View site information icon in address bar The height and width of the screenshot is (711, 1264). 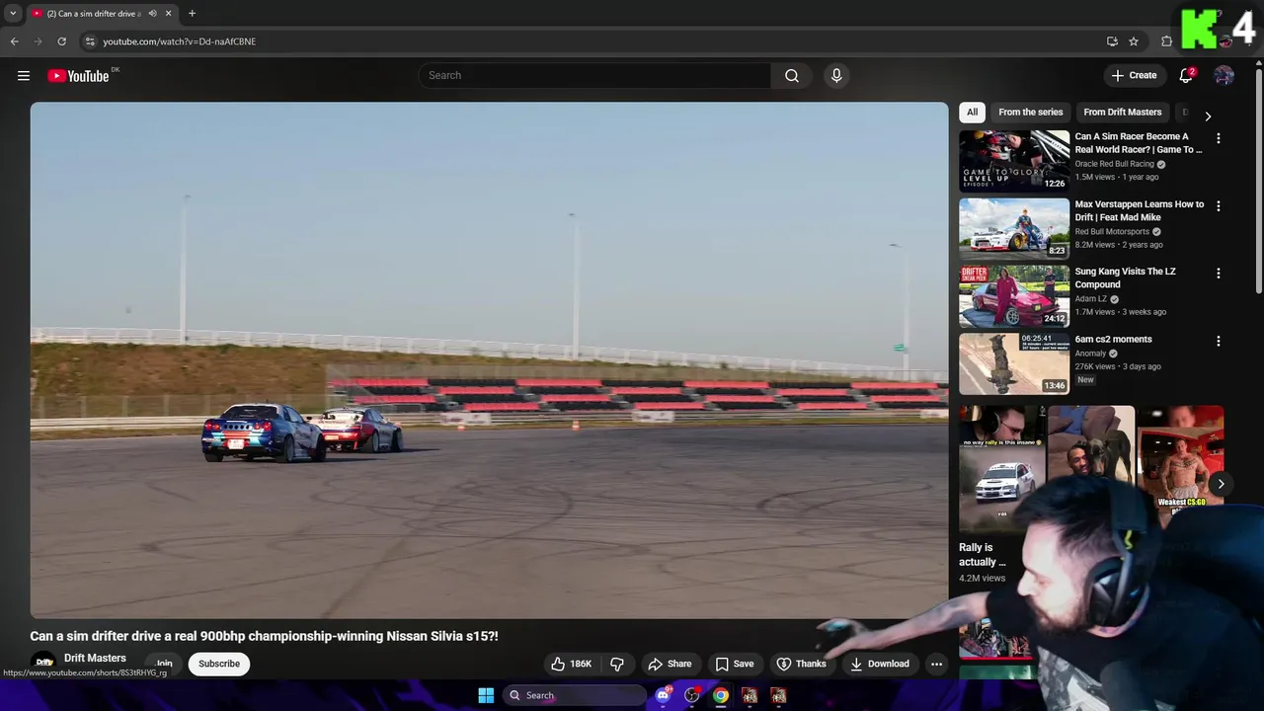pos(90,41)
